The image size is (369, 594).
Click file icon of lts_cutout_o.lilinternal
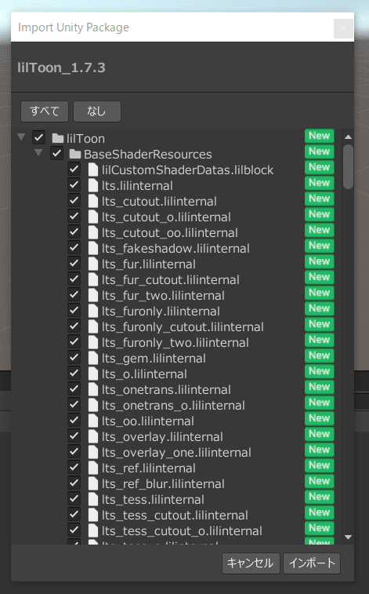click(x=93, y=217)
